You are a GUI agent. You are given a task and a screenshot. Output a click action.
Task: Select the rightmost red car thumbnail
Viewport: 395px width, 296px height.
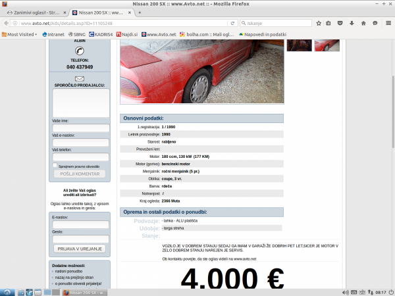pos(327,45)
